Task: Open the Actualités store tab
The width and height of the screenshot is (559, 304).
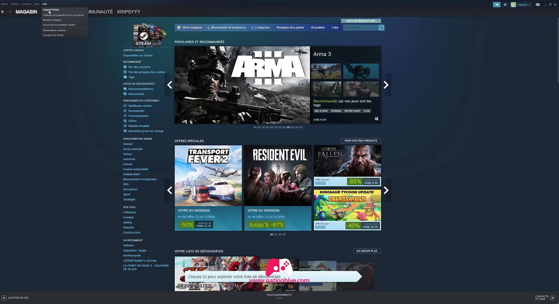Action: point(318,28)
